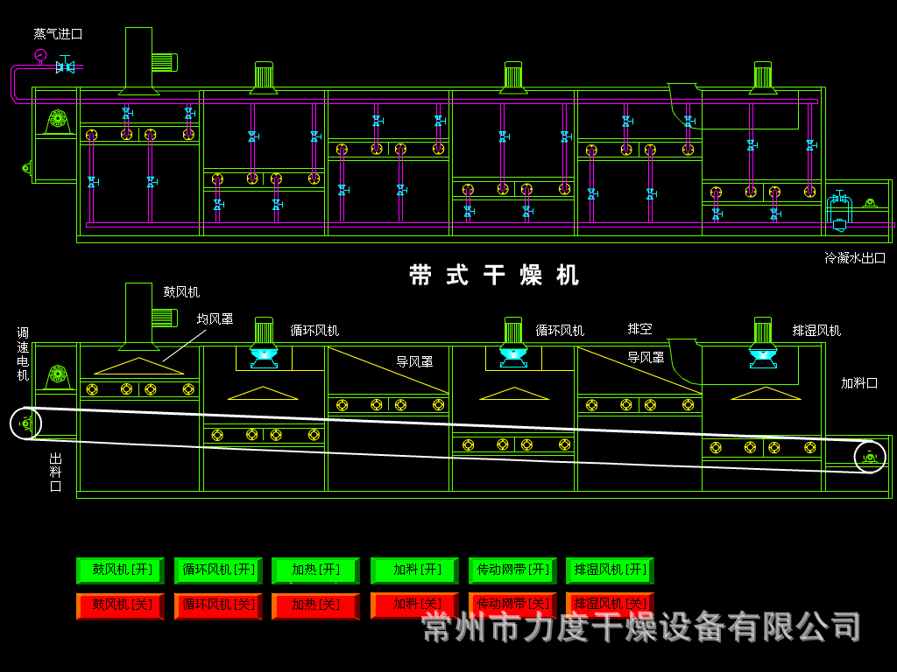Start feeding with 加料[开]
This screenshot has height=672, width=897.
coord(414,570)
